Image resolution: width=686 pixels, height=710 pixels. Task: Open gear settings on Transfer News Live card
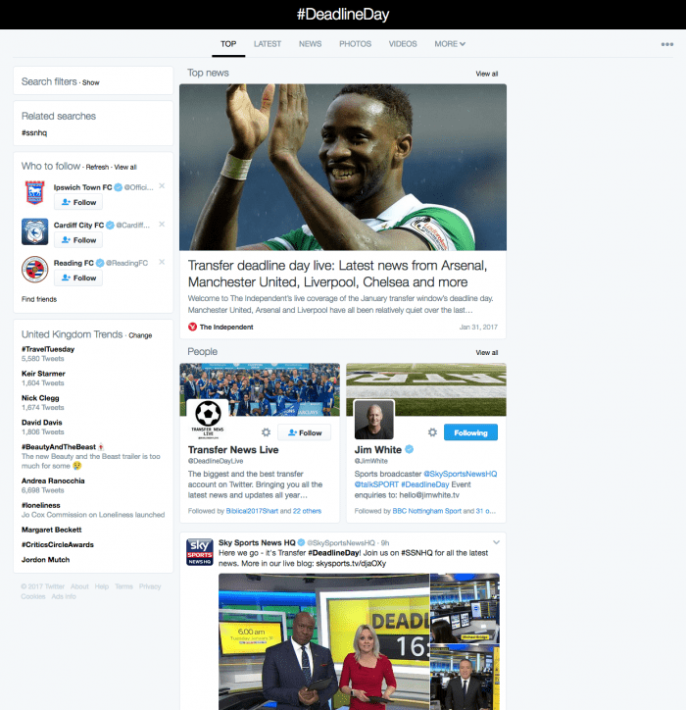267,432
